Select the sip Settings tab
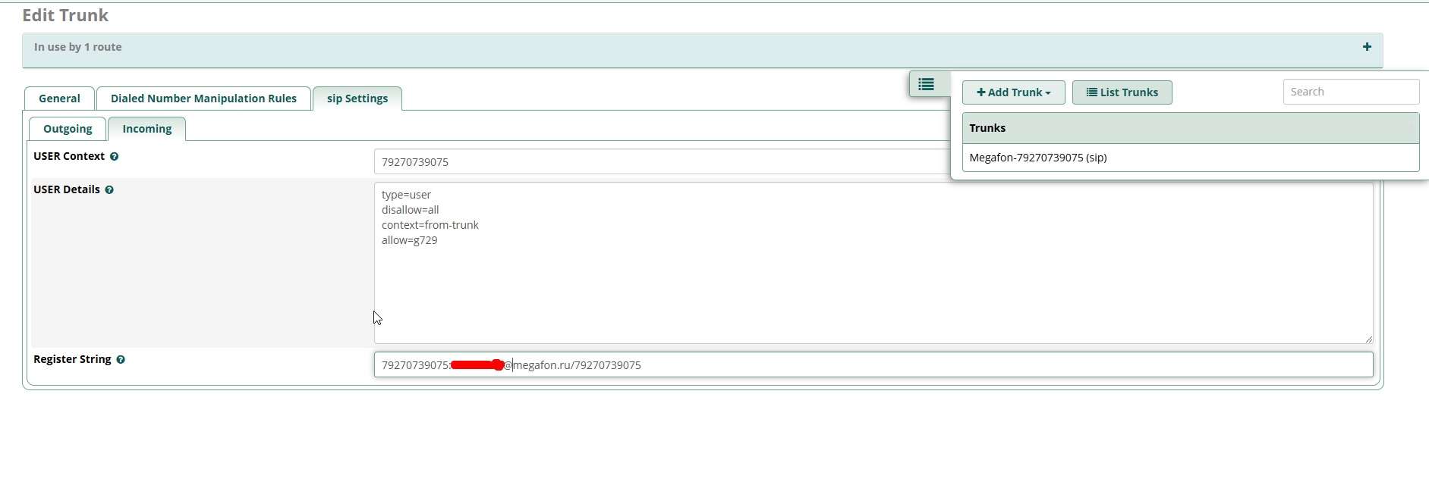The height and width of the screenshot is (491, 1429). 357,99
